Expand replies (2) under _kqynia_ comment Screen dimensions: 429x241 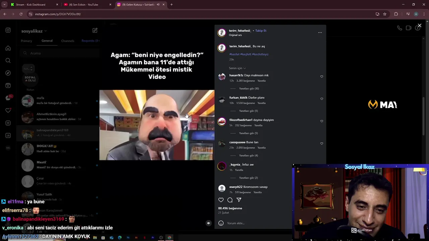248,178
